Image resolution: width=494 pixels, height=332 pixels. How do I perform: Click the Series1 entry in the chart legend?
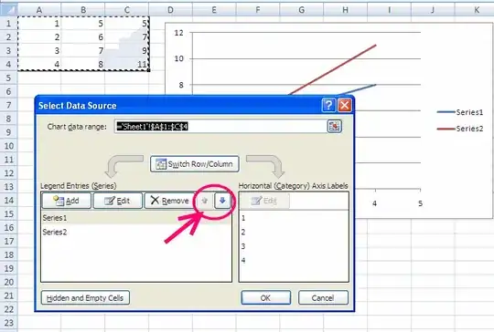(460, 112)
